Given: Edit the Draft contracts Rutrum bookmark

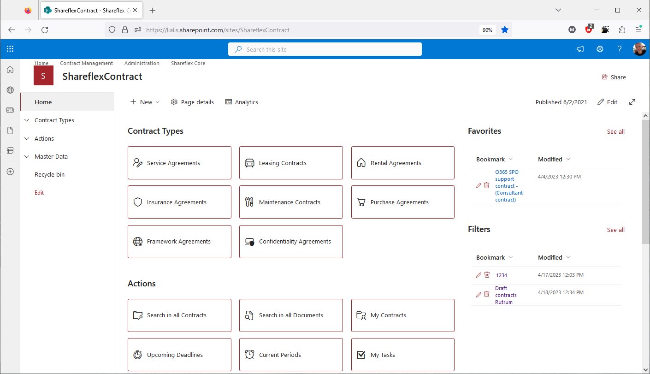Looking at the screenshot, I should coord(479,295).
